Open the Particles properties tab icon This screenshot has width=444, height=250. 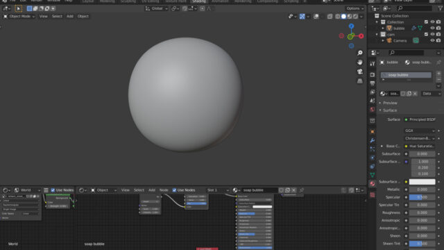372,149
